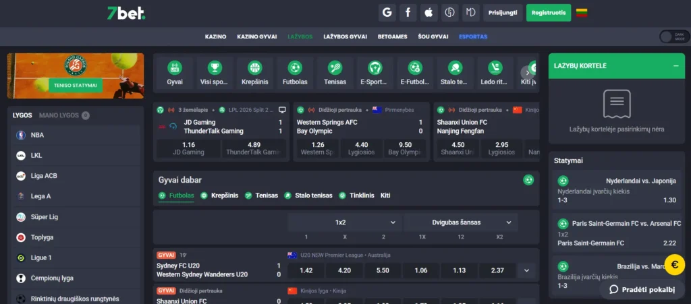Image resolution: width=691 pixels, height=304 pixels.
Task: Sign in with the Facebook icon
Action: (x=408, y=13)
